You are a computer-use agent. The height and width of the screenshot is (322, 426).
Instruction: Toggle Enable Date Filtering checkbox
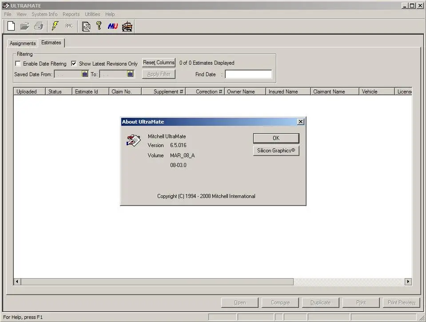(x=18, y=64)
